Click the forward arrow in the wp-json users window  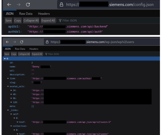click(x=14, y=42)
